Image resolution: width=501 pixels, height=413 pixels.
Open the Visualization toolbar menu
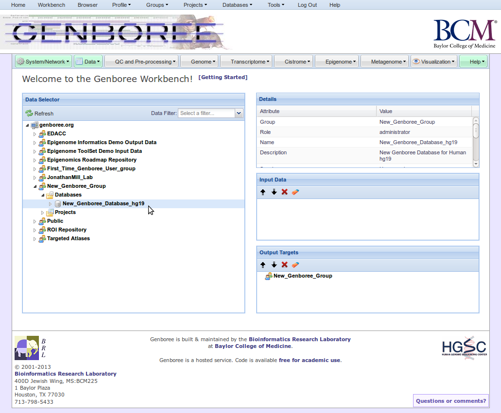(x=433, y=62)
